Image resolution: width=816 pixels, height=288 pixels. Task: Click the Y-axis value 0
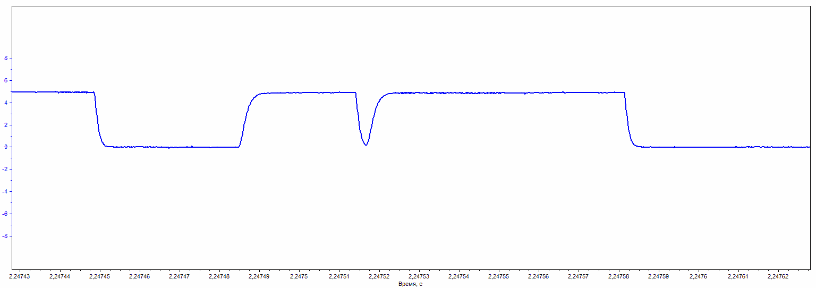click(x=6, y=147)
